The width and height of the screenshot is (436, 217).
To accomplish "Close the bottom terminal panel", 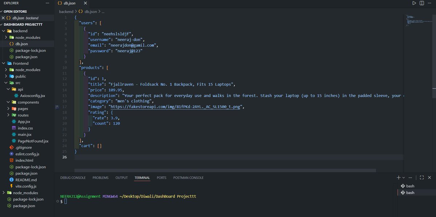I will 430,177.
